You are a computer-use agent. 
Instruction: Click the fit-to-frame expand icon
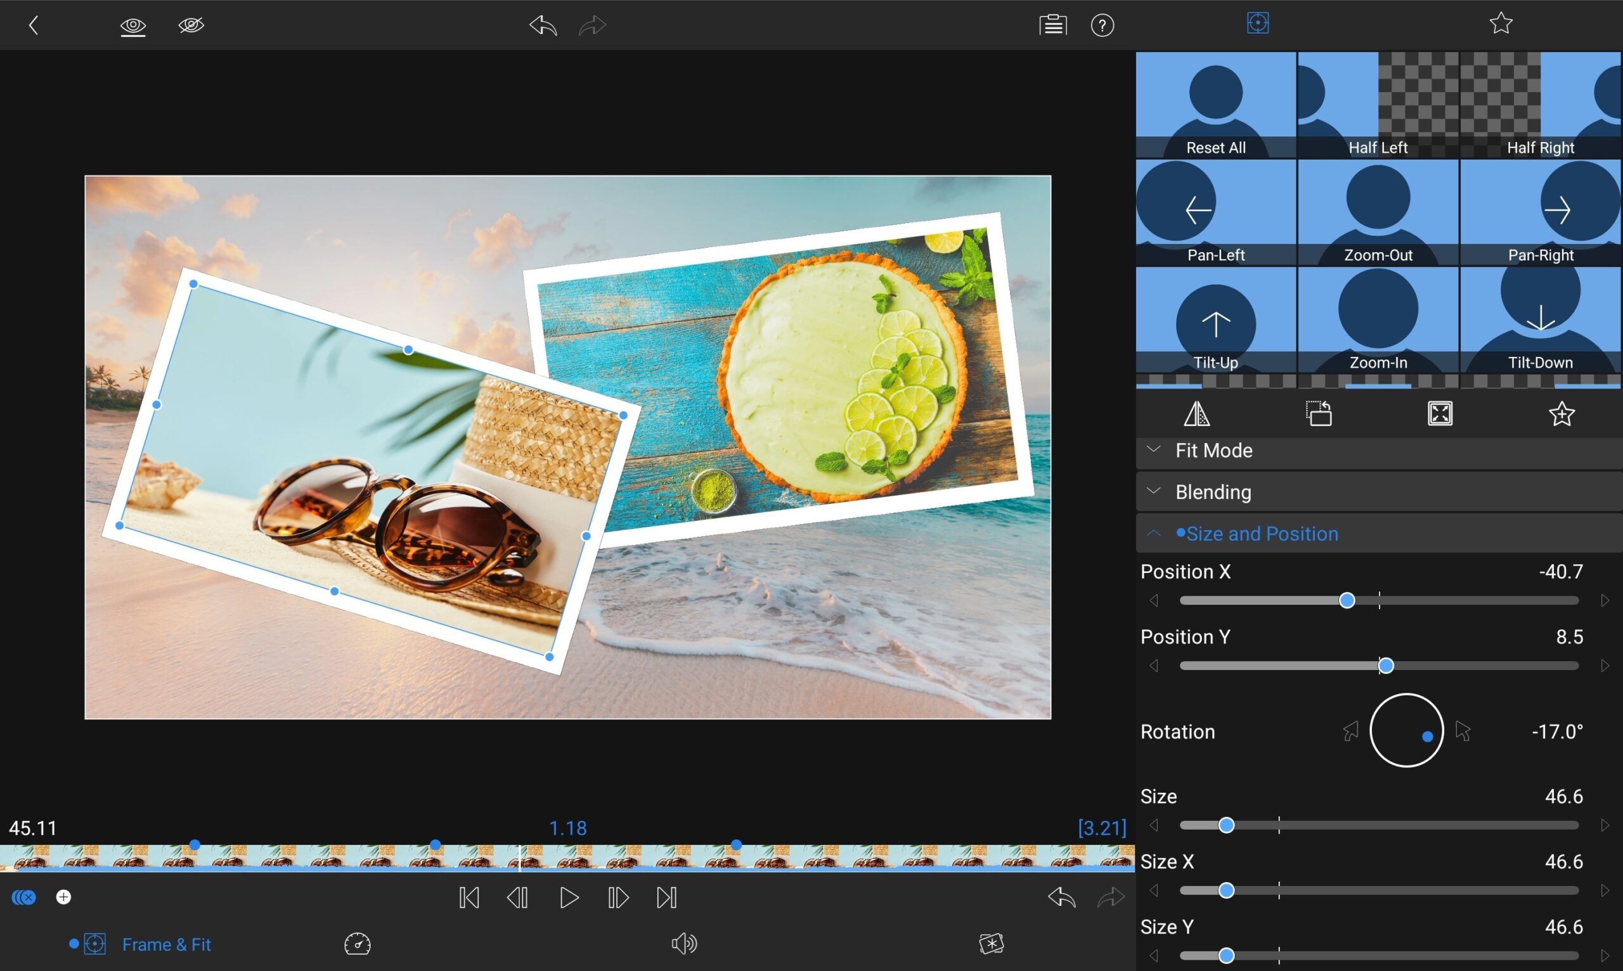[x=1440, y=413]
